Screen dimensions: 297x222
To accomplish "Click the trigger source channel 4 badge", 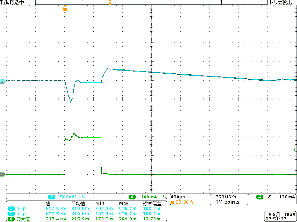I will tap(259, 197).
